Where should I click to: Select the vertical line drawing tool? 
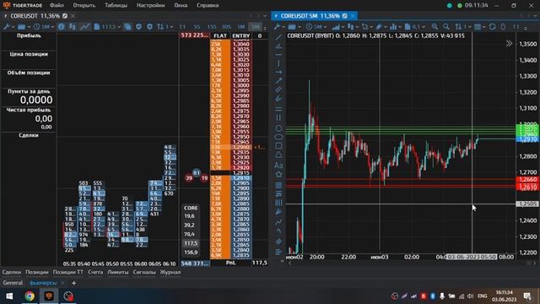coord(279,63)
